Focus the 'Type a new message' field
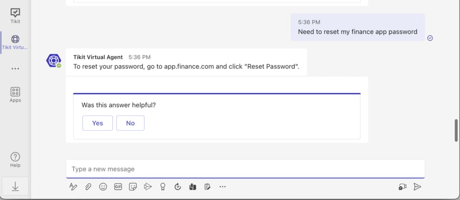This screenshot has width=460, height=200. [x=245, y=169]
